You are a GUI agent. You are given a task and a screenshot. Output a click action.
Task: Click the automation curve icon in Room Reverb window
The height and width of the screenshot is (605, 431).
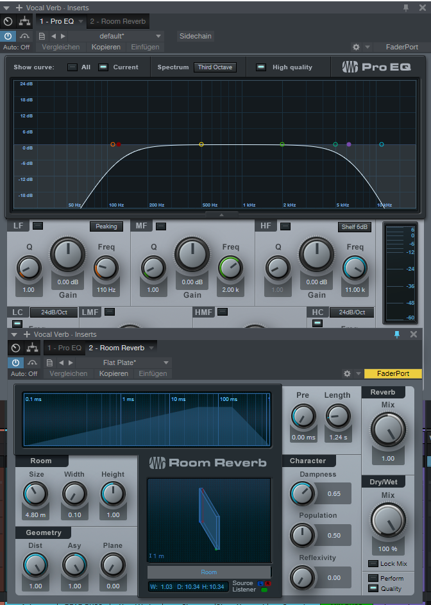click(x=32, y=362)
